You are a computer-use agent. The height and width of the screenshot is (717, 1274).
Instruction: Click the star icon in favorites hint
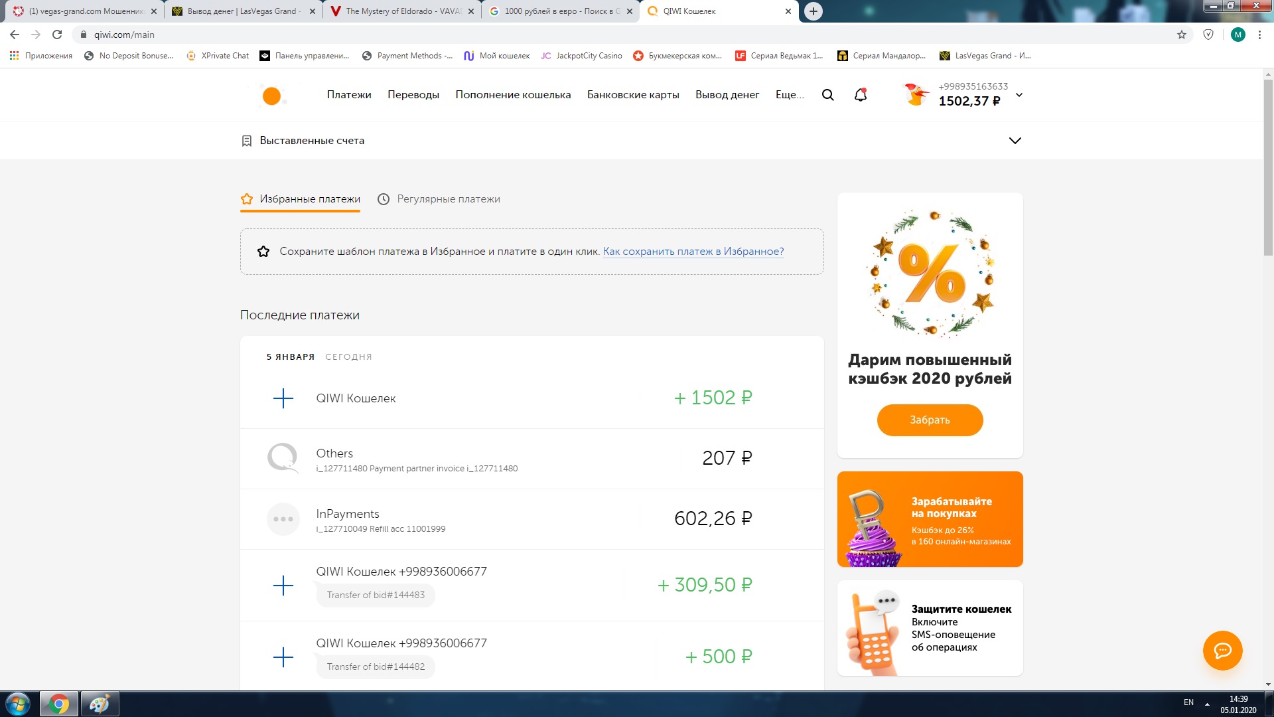263,252
